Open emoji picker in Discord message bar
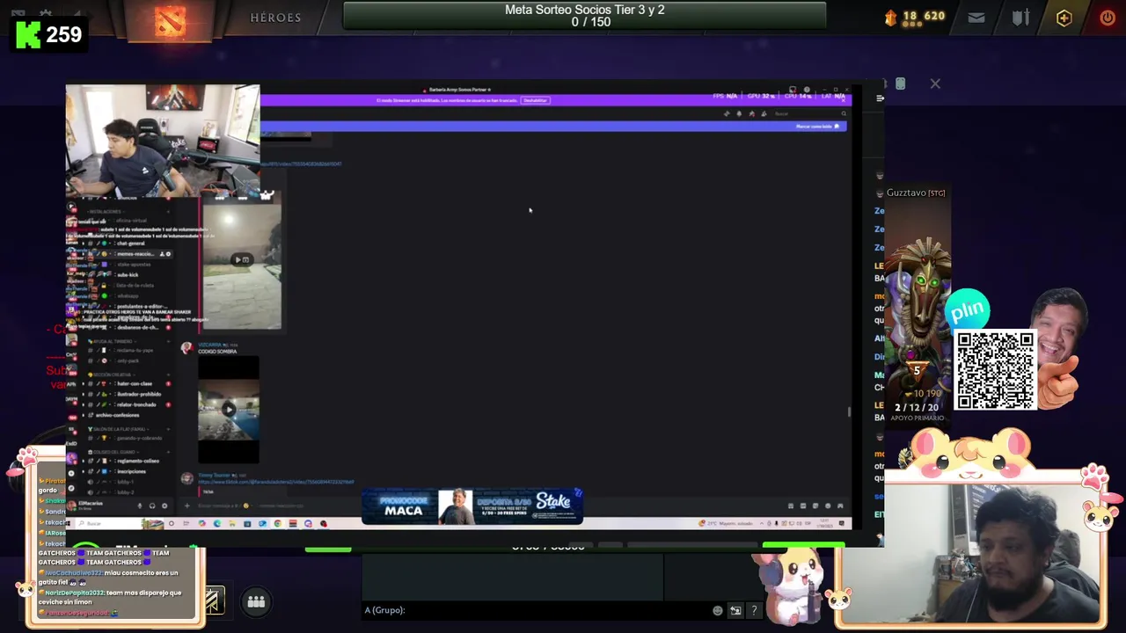1126x633 pixels. [x=828, y=506]
